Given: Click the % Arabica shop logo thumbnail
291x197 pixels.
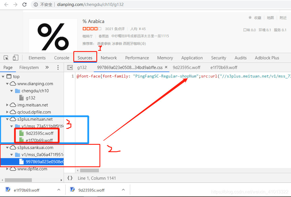Looking at the screenshot, I should [x=53, y=35].
